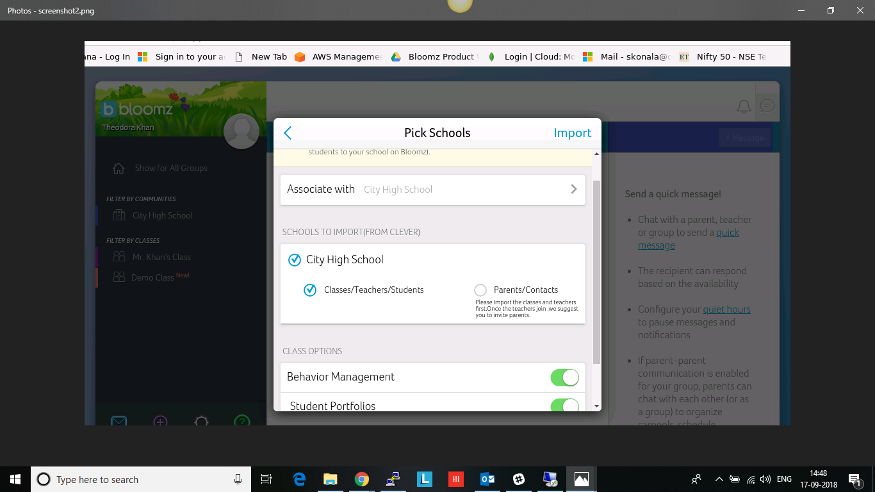Image resolution: width=875 pixels, height=492 pixels.
Task: Turn off the Student Portfolios toggle
Action: (x=564, y=405)
